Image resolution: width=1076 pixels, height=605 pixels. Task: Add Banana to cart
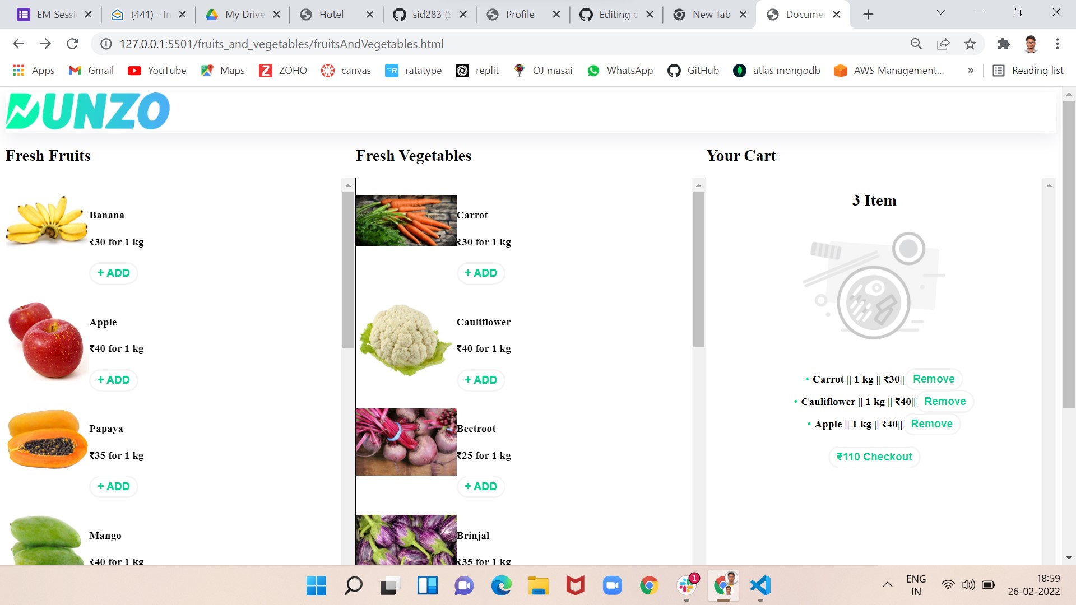[x=114, y=273]
